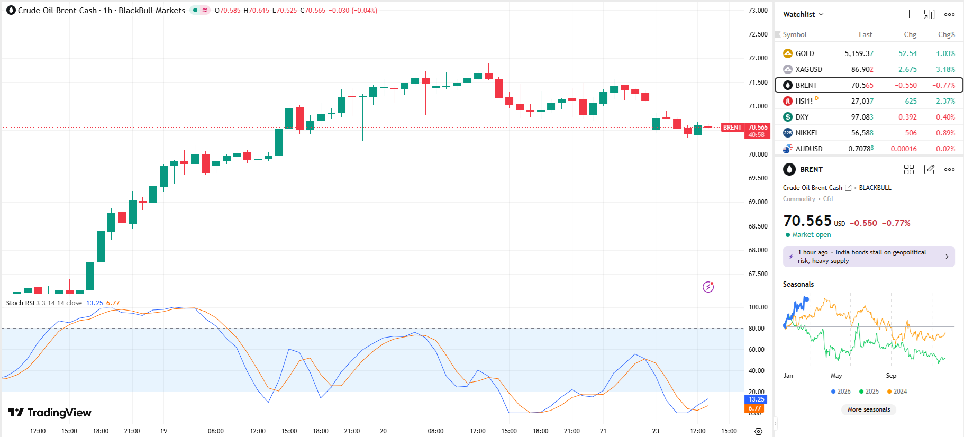Toggle the 2024 seasonal series in the legend

(897, 392)
